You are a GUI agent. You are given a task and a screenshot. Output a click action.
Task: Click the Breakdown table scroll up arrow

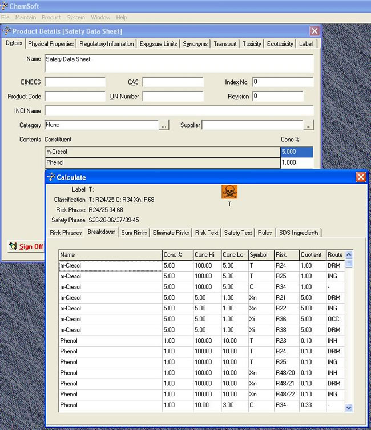pos(349,254)
